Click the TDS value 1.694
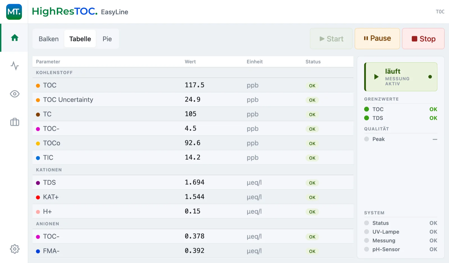 pos(194,182)
